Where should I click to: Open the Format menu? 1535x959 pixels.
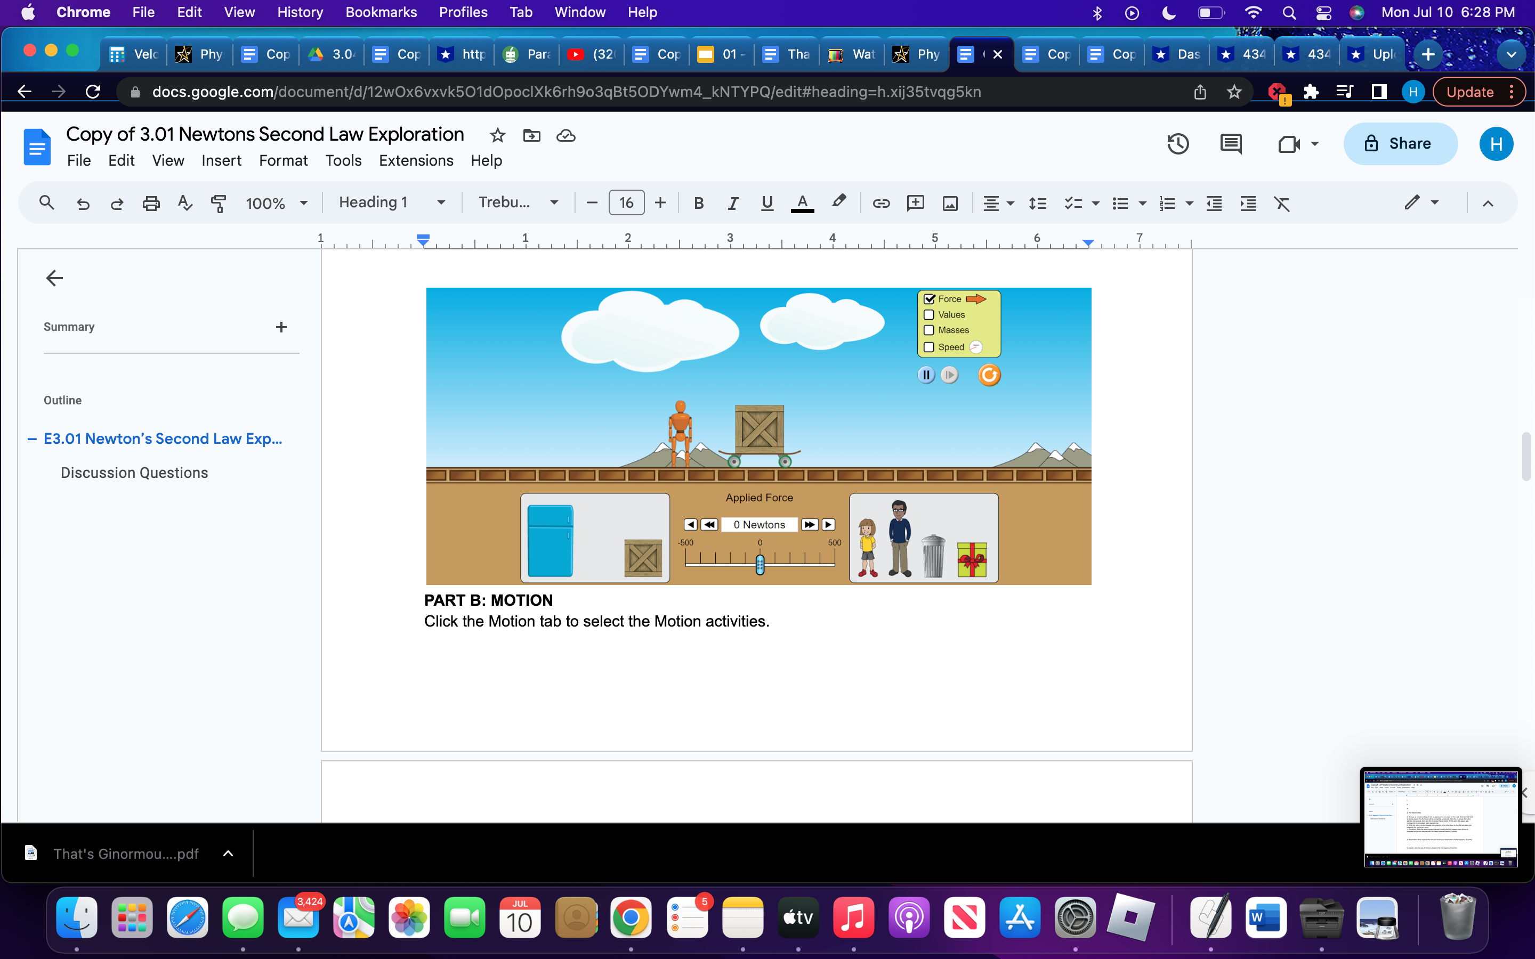point(283,160)
